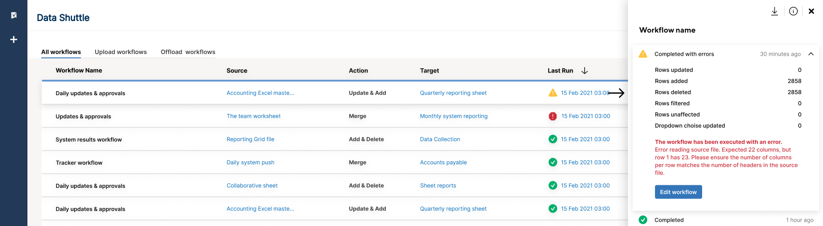Click green check icon in Collaborative sheet row
This screenshot has height=226, width=823.
pyautogui.click(x=553, y=185)
